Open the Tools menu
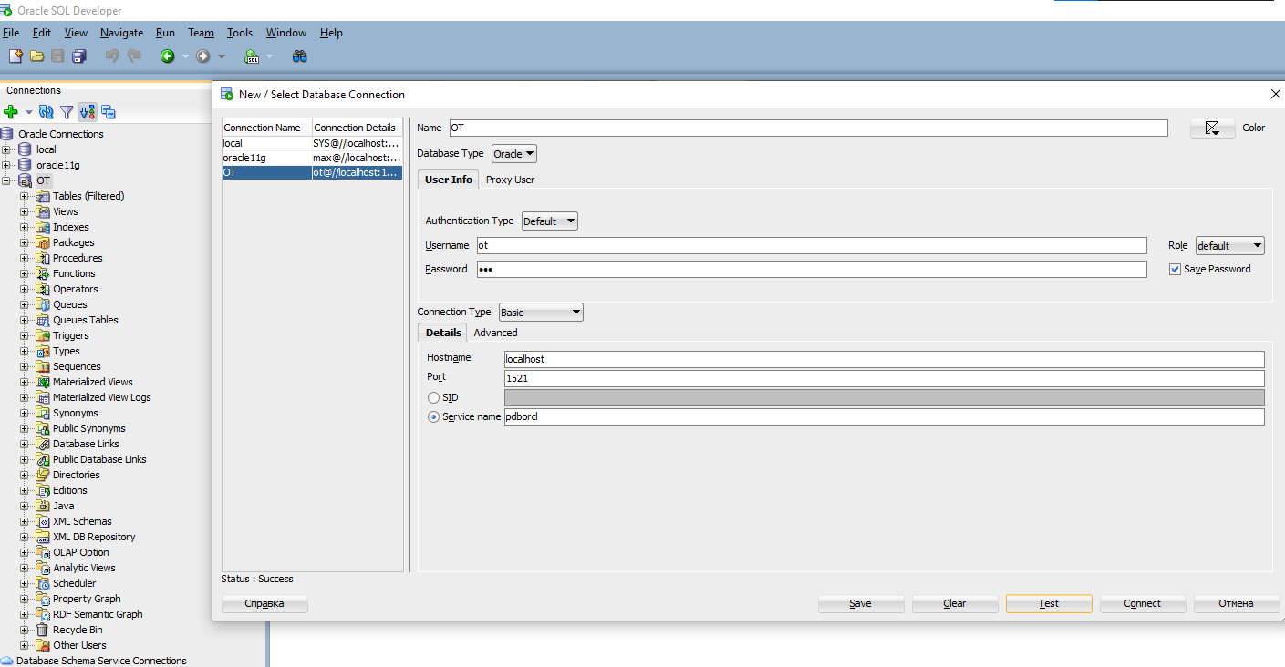This screenshot has width=1285, height=667. 240,33
